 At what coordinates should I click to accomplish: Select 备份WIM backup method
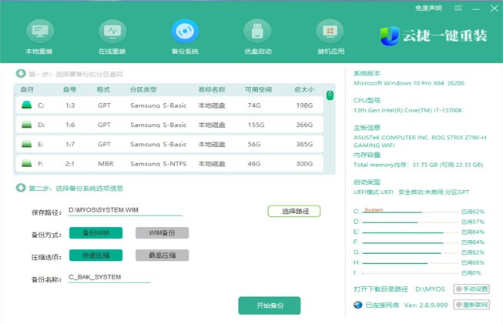[96, 232]
